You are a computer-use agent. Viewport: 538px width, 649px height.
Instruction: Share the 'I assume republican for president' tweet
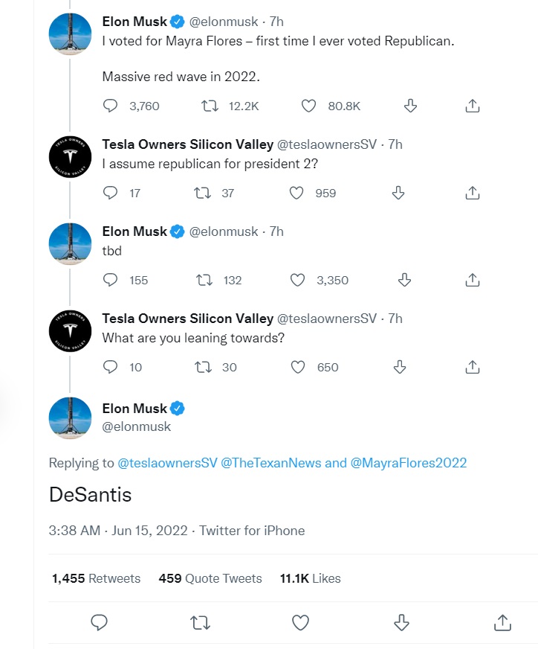(x=473, y=193)
